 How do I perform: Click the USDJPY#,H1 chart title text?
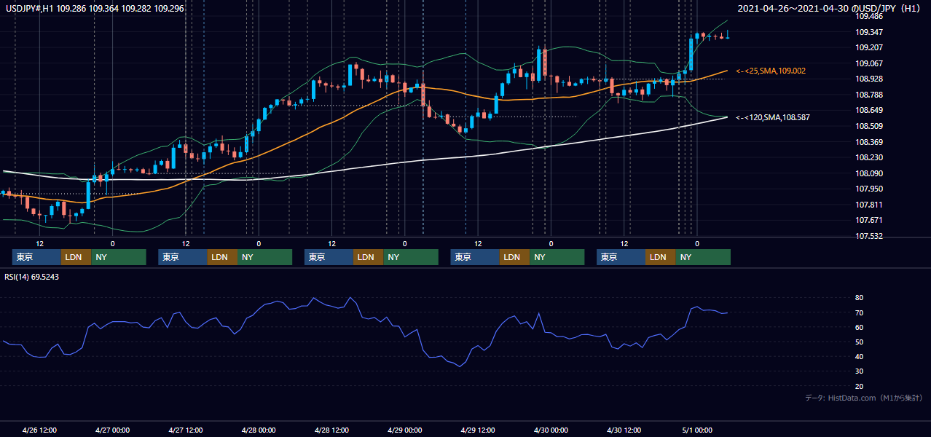tap(94, 9)
